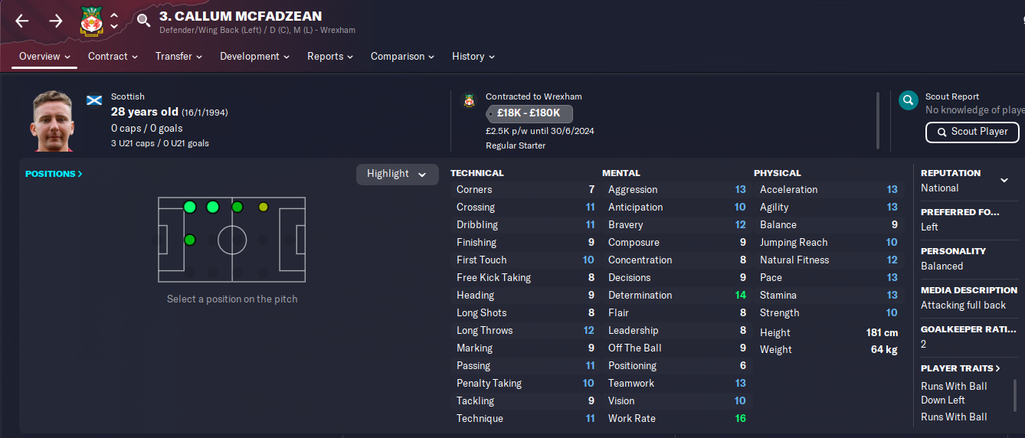Open the Wrexham club crest in header
Screen dimensions: 1025x438
click(x=90, y=21)
